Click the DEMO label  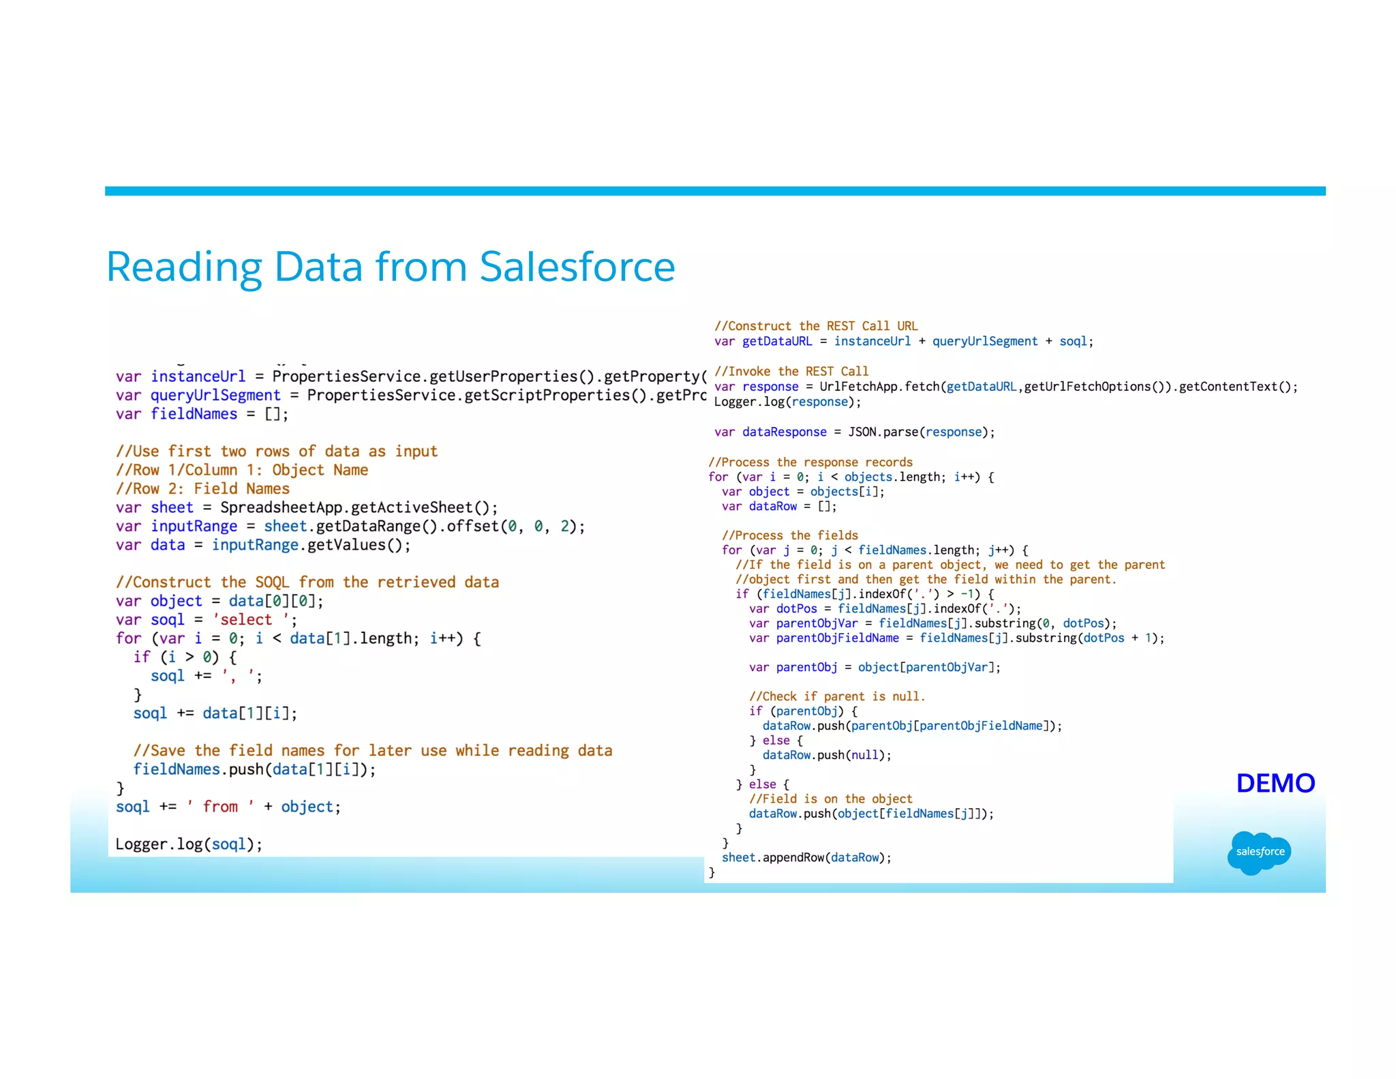1275,783
